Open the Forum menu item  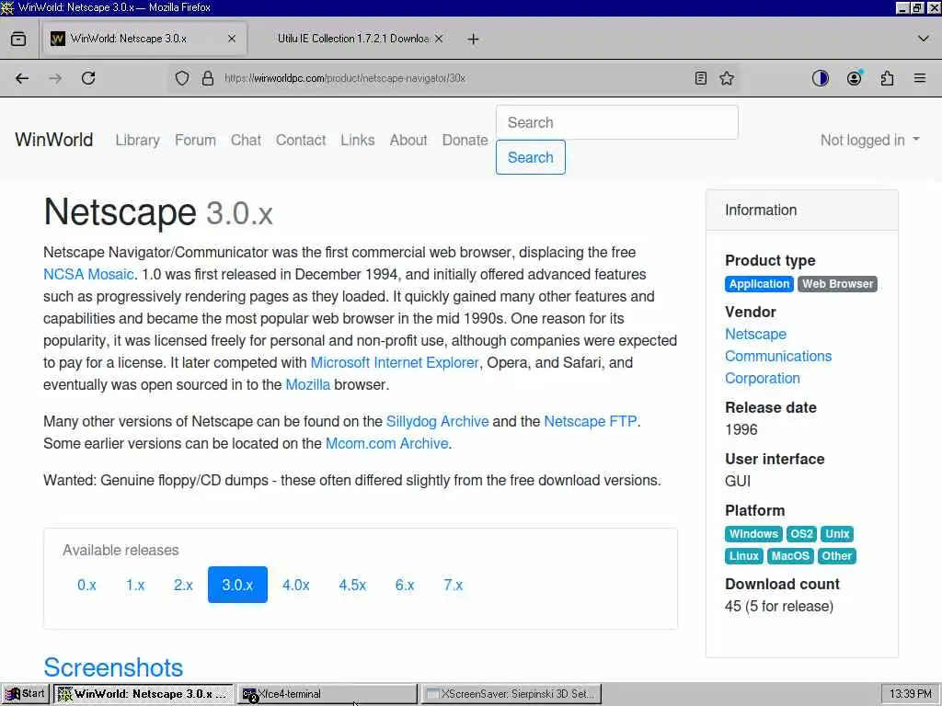click(x=195, y=140)
